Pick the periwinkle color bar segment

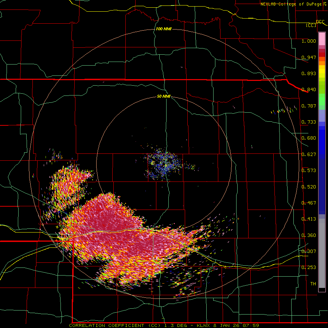pyautogui.click(x=322, y=116)
